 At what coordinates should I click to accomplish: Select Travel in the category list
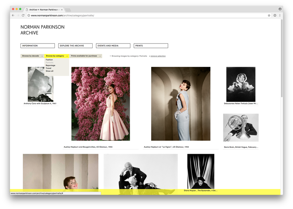48,68
